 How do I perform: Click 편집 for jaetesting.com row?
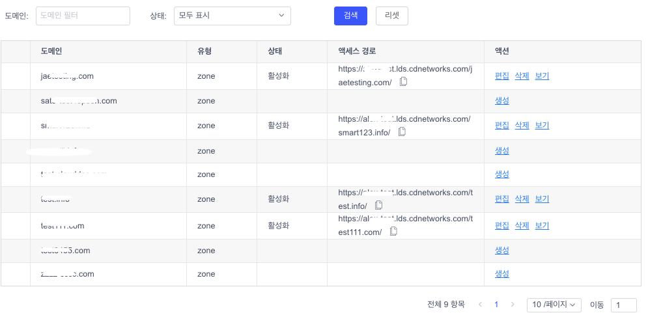point(502,76)
